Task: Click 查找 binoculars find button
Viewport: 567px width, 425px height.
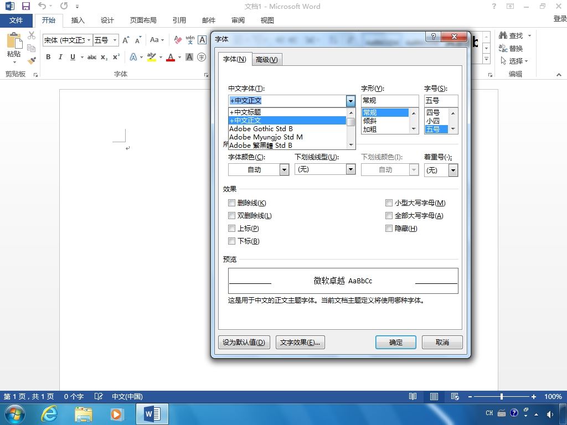Action: pyautogui.click(x=511, y=35)
